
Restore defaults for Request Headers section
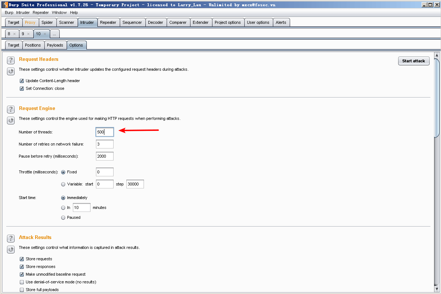pyautogui.click(x=11, y=71)
